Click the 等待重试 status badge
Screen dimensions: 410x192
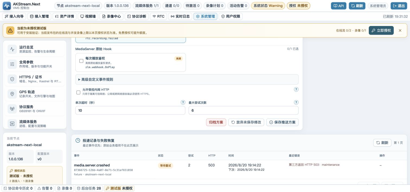pyautogui.click(x=165, y=165)
